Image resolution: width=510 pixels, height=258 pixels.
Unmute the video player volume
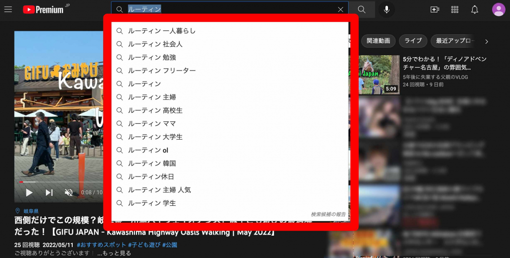tap(69, 192)
